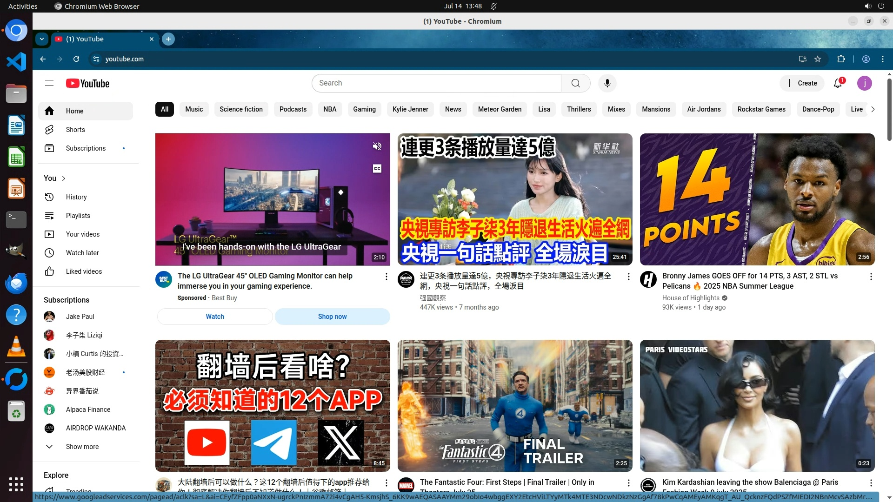The image size is (893, 502).
Task: Open the Bronny James 14 Points thumbnail
Action: pos(757,199)
